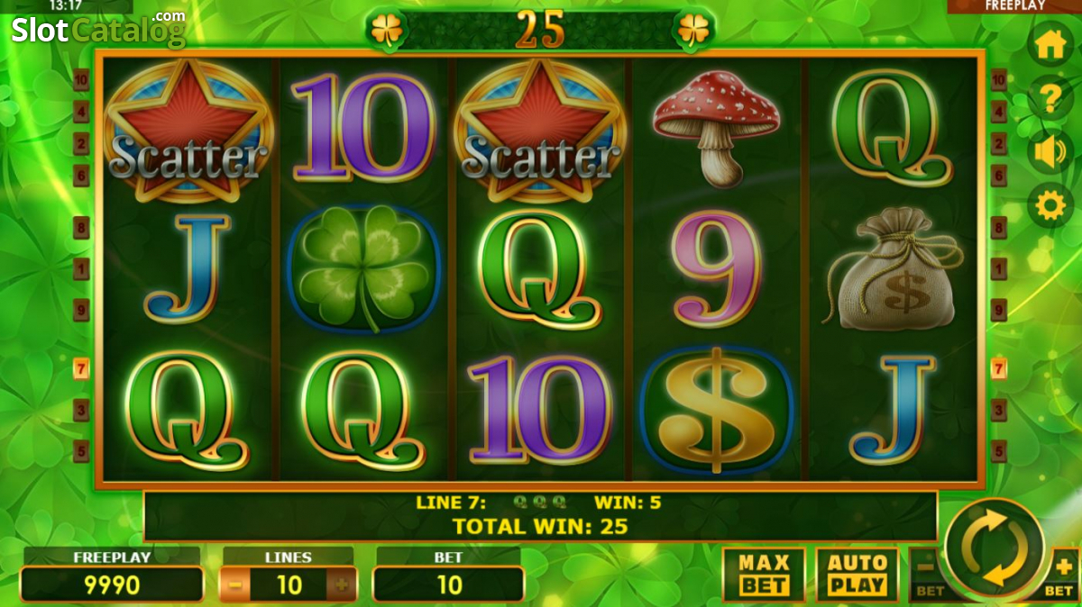
Task: Increase lines with the plus button
Action: coord(342,585)
